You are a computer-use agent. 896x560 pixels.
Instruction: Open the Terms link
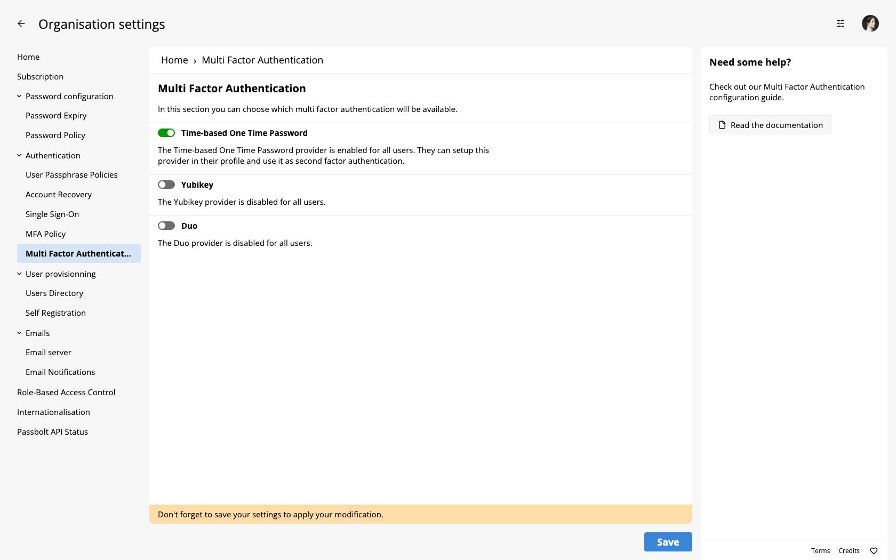click(x=820, y=551)
